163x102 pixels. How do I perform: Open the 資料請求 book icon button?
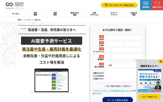146,5
